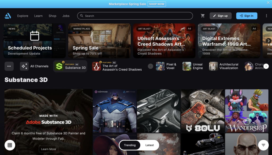The height and width of the screenshot is (155, 272).
Task: Click the Sign up button
Action: tap(220, 16)
